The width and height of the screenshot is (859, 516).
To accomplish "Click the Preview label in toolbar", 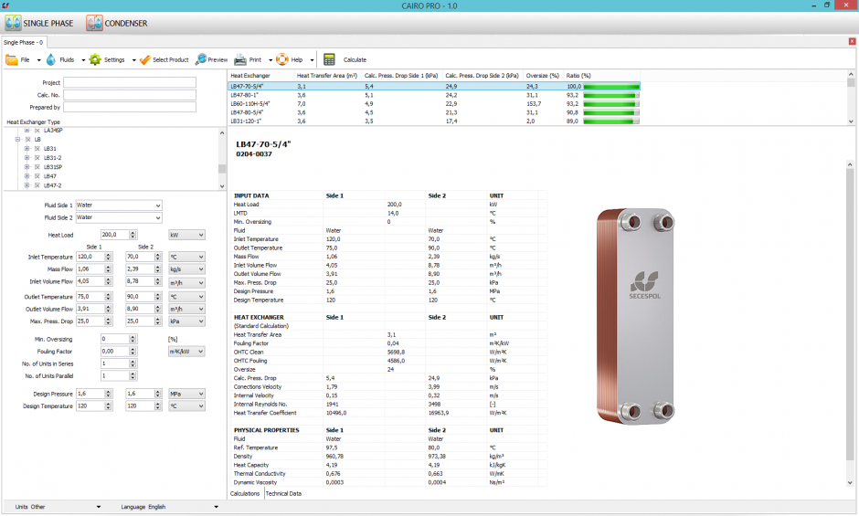I will click(x=217, y=59).
